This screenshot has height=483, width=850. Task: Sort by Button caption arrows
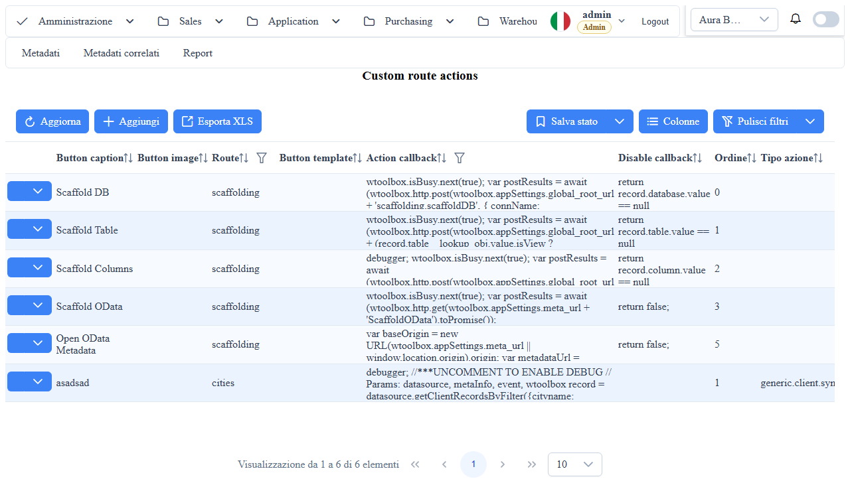click(x=129, y=158)
